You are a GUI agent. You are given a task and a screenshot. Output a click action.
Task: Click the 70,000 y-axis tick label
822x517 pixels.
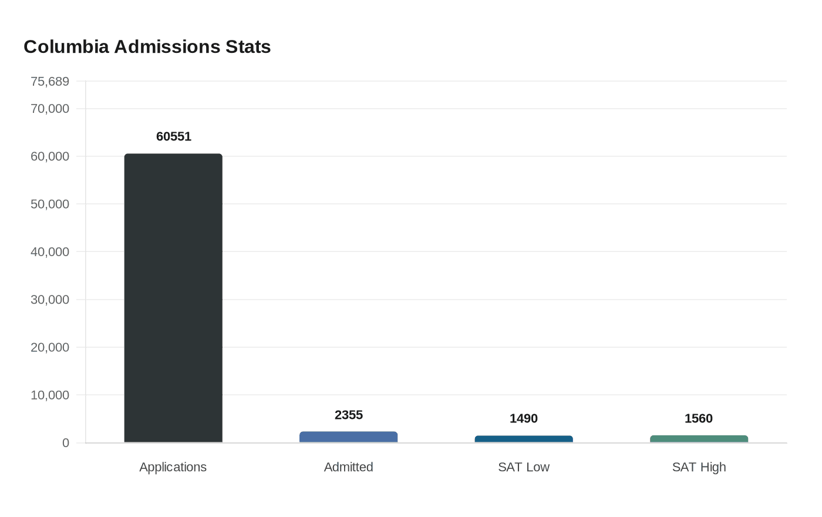point(50,109)
